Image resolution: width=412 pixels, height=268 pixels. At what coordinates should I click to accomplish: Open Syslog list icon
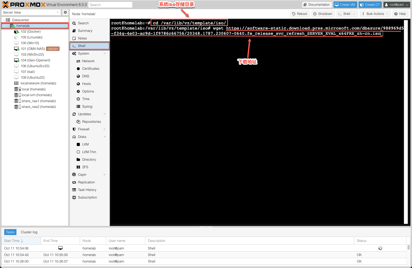click(78, 107)
